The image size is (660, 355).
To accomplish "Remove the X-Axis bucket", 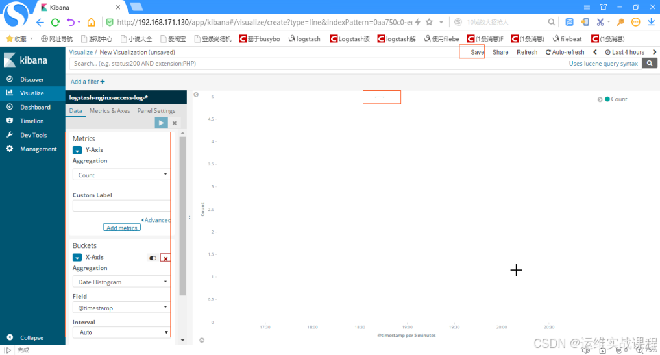I will coord(165,258).
